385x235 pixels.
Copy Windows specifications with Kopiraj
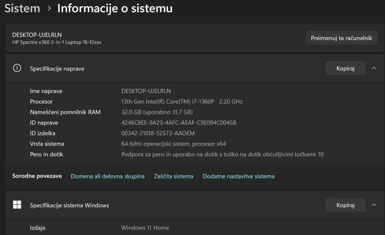pos(345,205)
